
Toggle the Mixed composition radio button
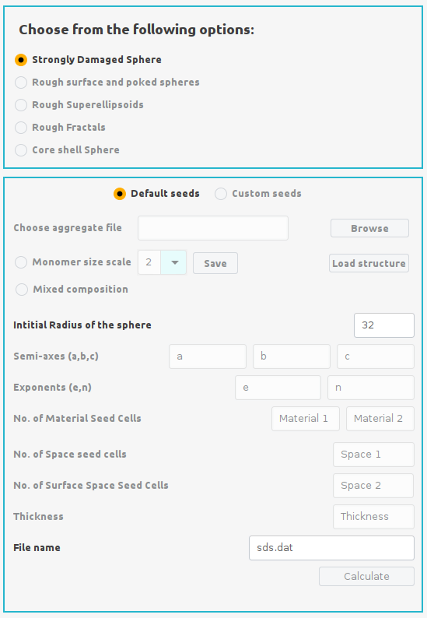22,290
